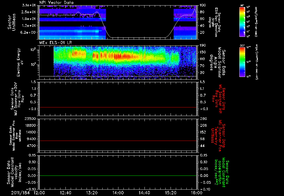Click the '15:20' time axis label
The height and width of the screenshot is (196, 284).
[x=171, y=193]
